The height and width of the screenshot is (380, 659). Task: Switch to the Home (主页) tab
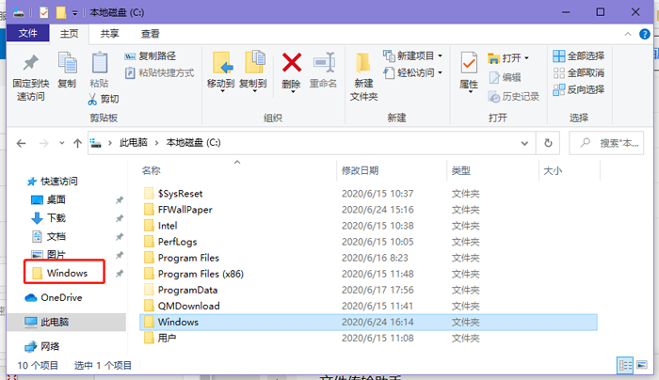69,34
